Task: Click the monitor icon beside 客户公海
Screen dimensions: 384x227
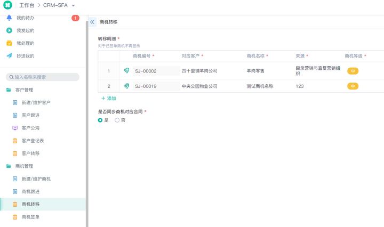Action: (x=15, y=128)
